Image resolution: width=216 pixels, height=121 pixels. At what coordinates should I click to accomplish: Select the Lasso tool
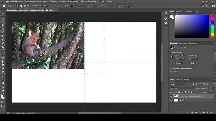click(x=3, y=22)
